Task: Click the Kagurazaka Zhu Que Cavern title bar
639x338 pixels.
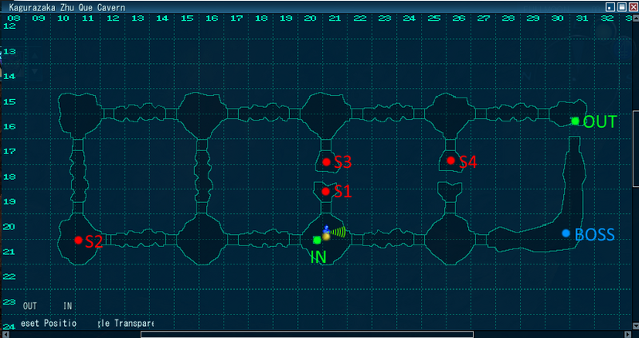Action: (x=240, y=6)
